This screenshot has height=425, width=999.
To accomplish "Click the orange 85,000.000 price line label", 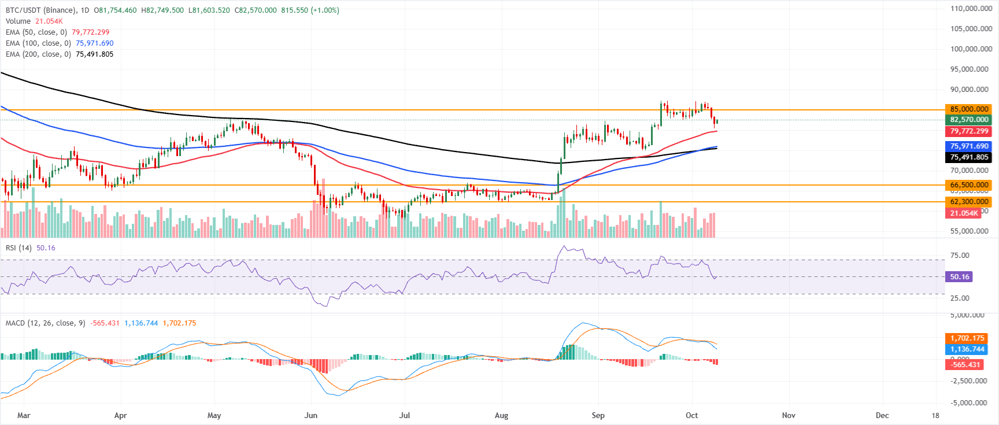I will (969, 109).
